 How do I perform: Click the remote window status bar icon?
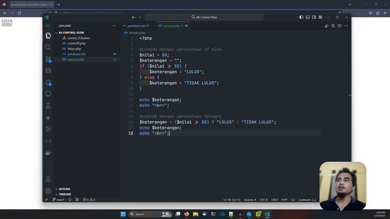[x=46, y=200]
